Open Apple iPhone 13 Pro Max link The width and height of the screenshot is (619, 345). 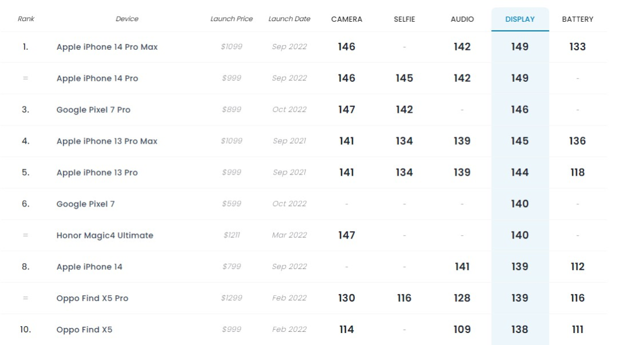click(107, 141)
